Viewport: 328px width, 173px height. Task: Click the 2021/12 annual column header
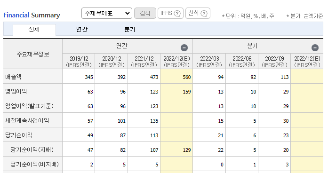pos(144,62)
